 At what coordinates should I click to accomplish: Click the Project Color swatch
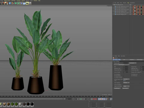(124, 81)
